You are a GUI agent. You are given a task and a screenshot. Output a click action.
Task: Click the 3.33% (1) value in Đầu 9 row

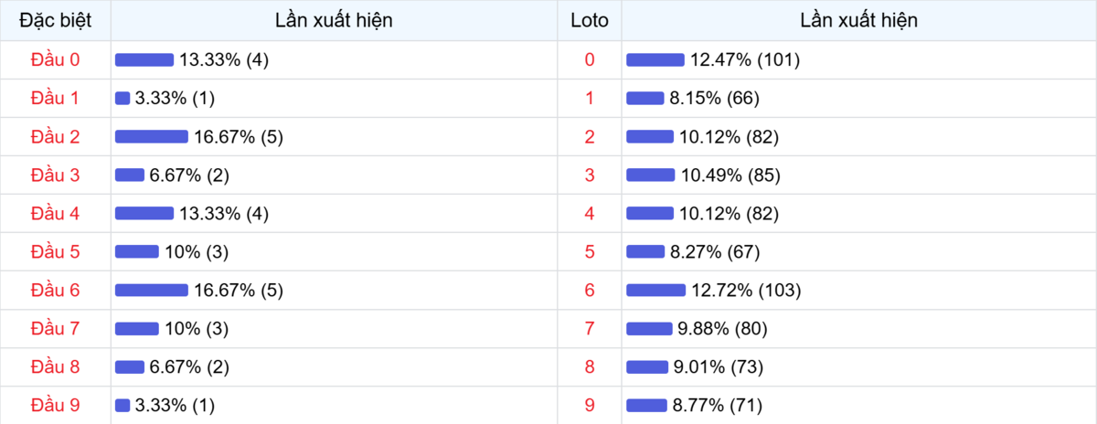coord(175,405)
